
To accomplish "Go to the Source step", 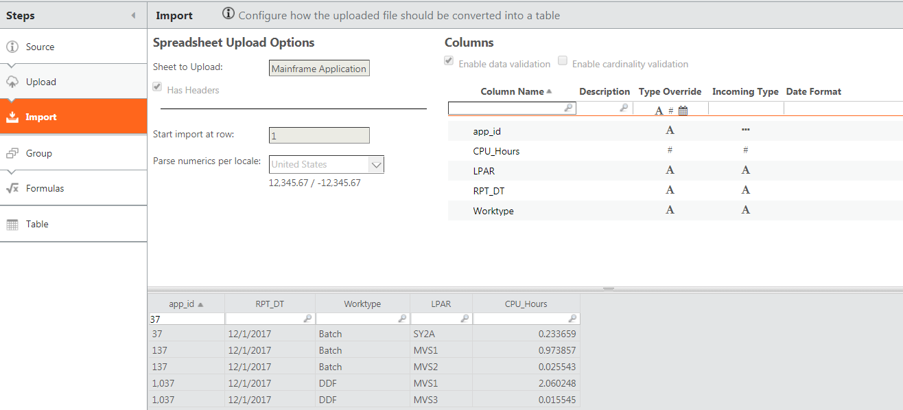I will 40,47.
